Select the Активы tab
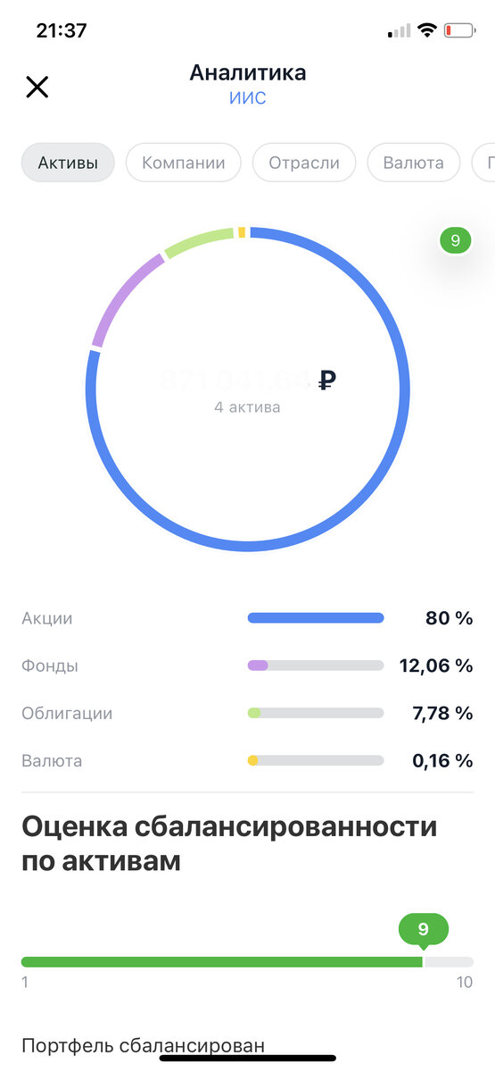Image resolution: width=495 pixels, height=1072 pixels. point(68,163)
